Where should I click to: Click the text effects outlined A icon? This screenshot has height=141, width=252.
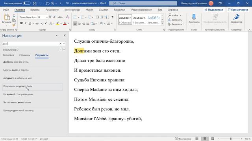pyautogui.click(x=51, y=23)
